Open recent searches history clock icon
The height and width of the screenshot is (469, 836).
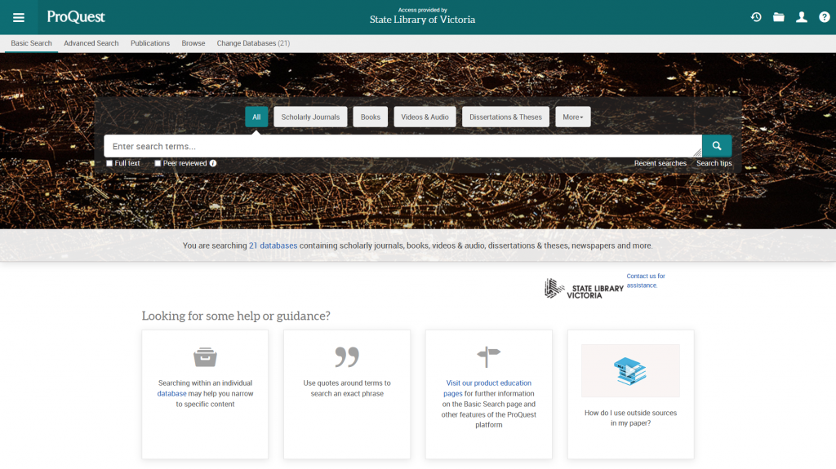coord(756,17)
